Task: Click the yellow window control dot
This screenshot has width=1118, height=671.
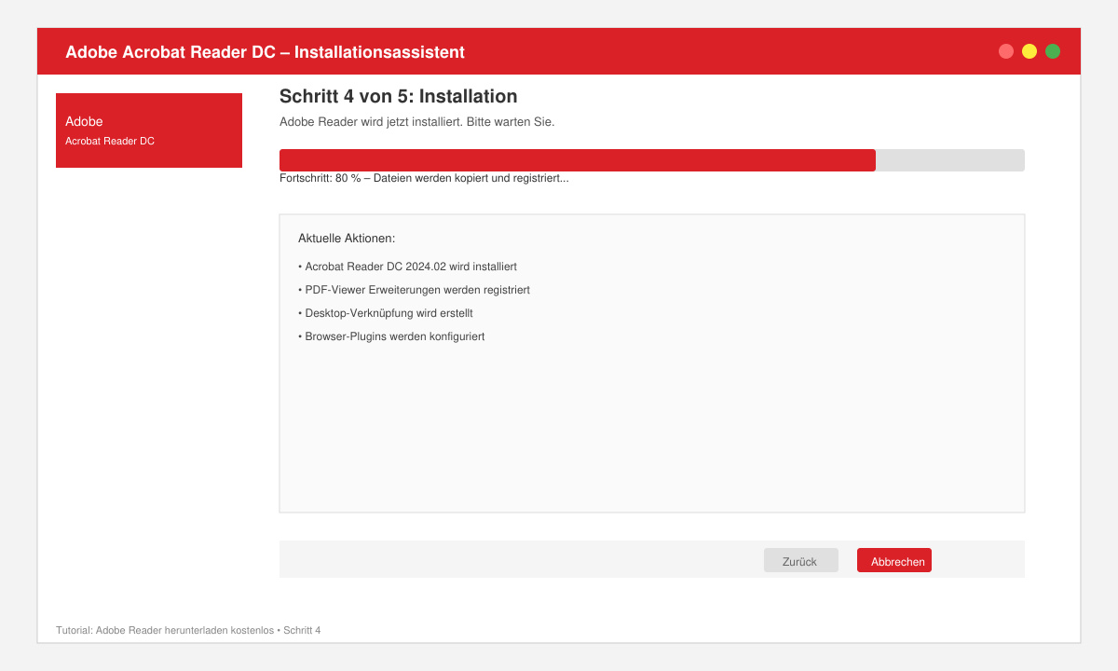Action: [1029, 51]
